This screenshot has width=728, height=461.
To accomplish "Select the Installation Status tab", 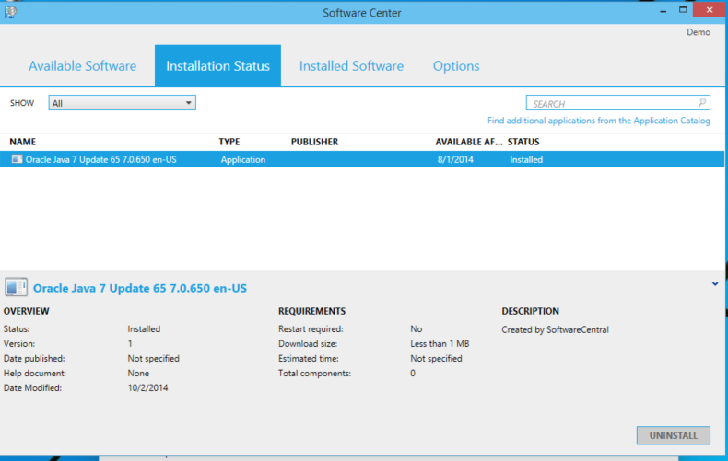I will 217,66.
